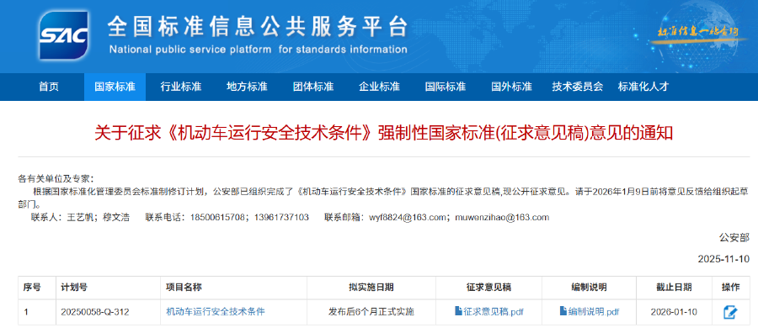
Task: Open the 团体标准 tab
Action: tap(313, 87)
